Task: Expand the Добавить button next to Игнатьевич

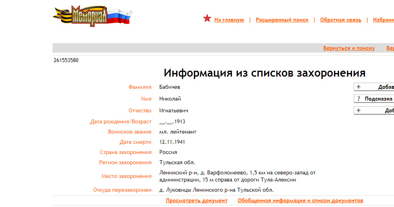Action: point(389,111)
